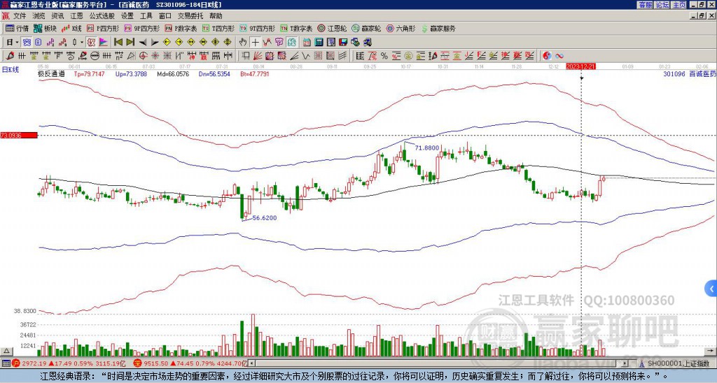The height and width of the screenshot is (383, 717).
Task: Click the horizontal scrollbar left arrow
Action: click(x=252, y=363)
